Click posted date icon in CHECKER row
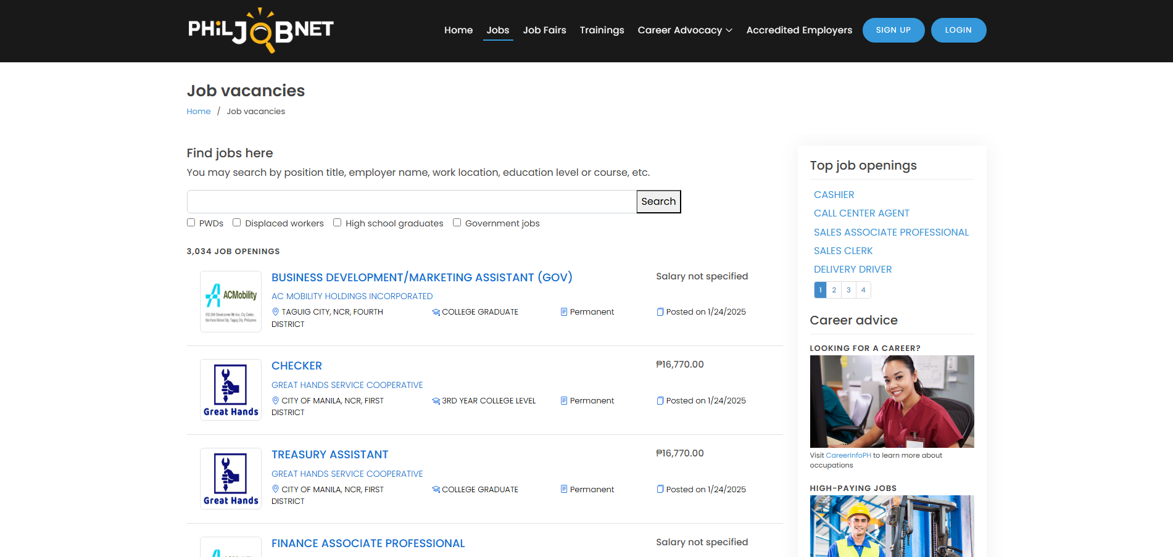This screenshot has height=557, width=1173. tap(660, 400)
